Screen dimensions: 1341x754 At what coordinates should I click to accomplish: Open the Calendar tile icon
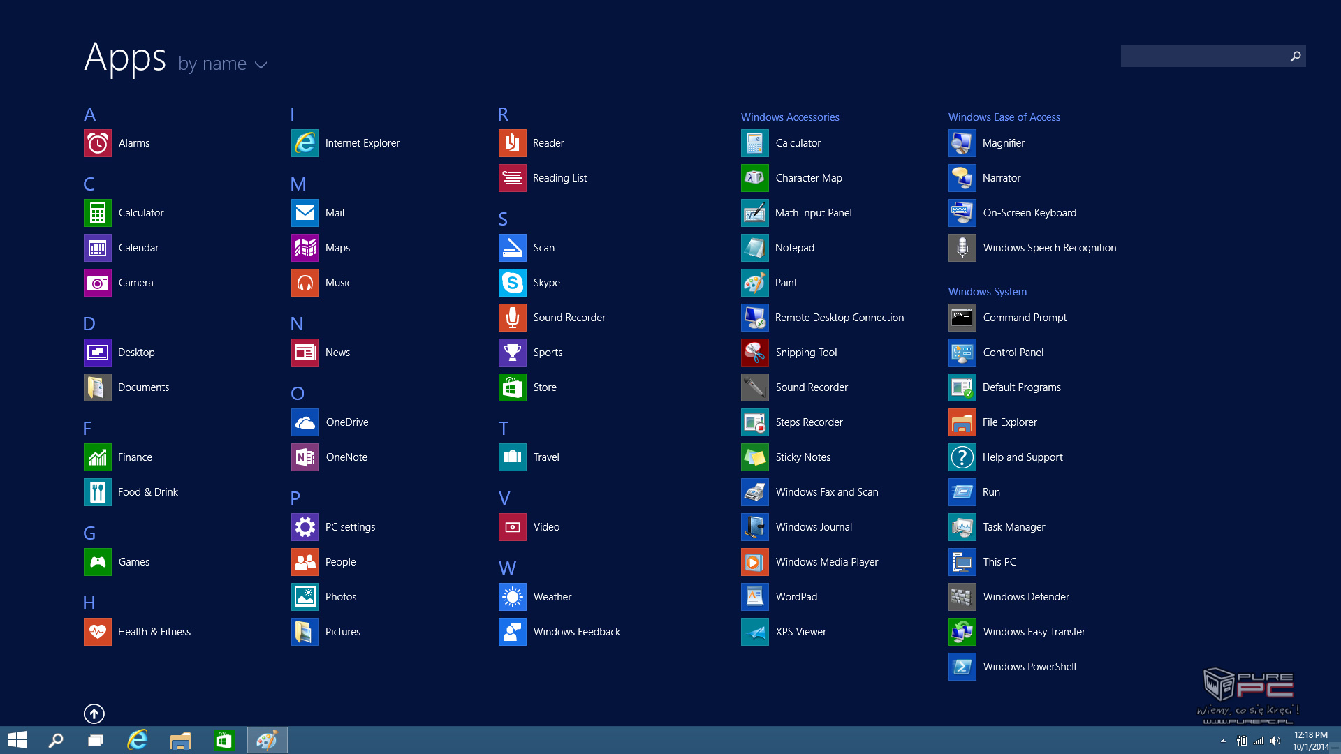[98, 248]
